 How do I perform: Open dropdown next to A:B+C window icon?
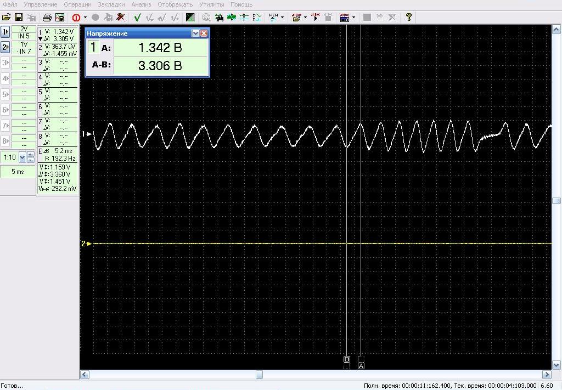pos(353,17)
